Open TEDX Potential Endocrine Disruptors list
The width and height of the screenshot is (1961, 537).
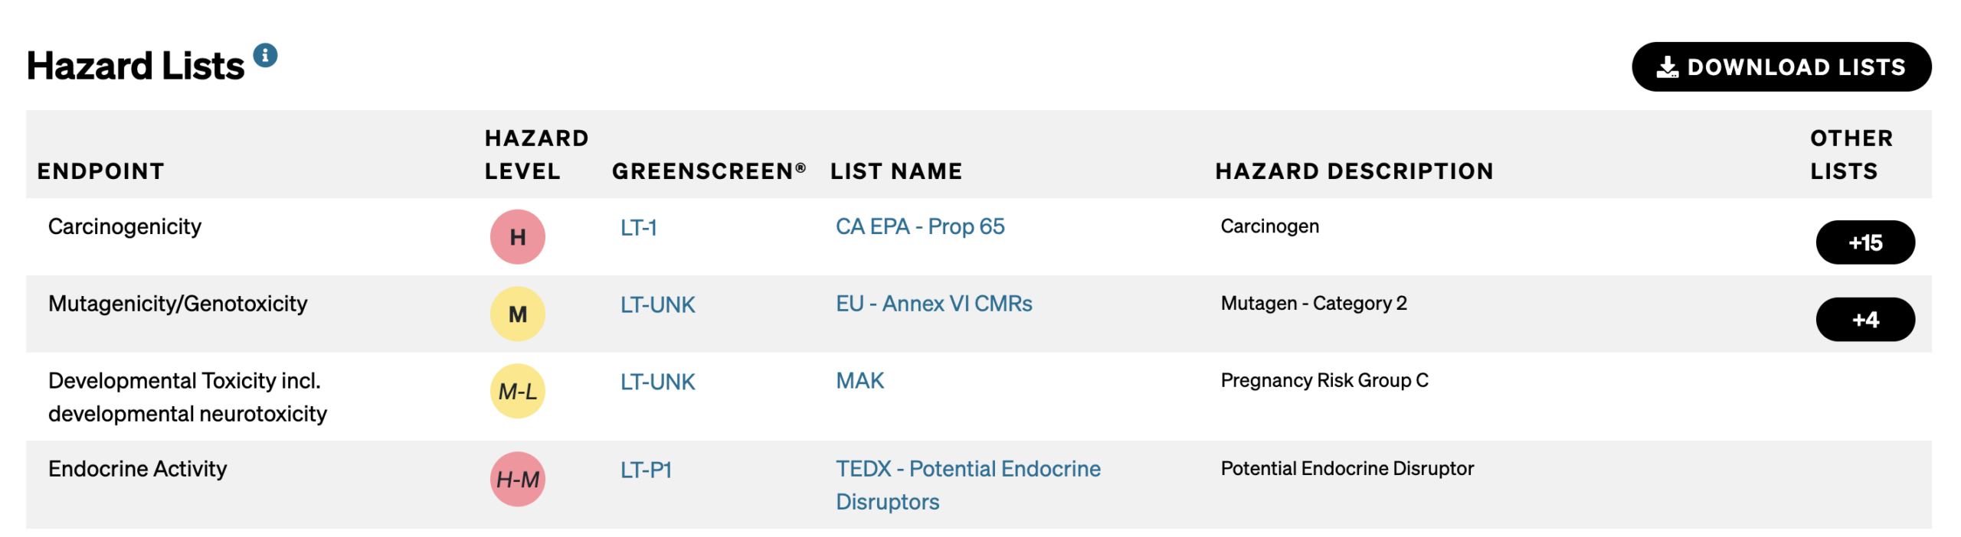coord(967,470)
